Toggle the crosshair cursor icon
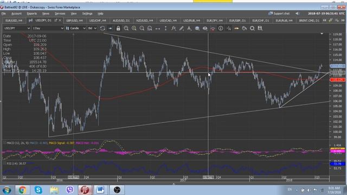The height and width of the screenshot is (195, 347). tap(229, 28)
